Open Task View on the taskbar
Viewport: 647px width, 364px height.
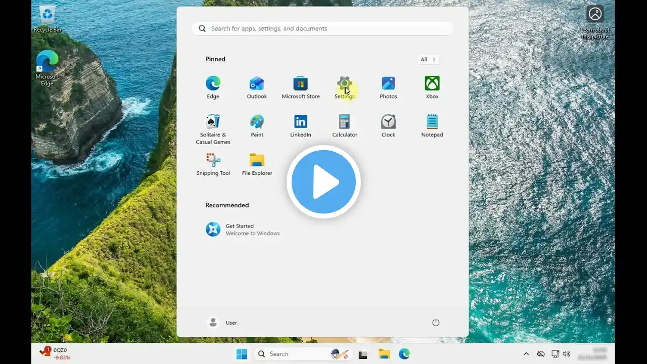pyautogui.click(x=362, y=354)
